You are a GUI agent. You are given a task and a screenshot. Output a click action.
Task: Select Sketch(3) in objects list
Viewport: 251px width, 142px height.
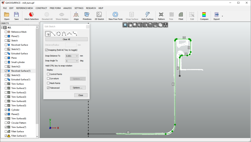tap(16, 75)
